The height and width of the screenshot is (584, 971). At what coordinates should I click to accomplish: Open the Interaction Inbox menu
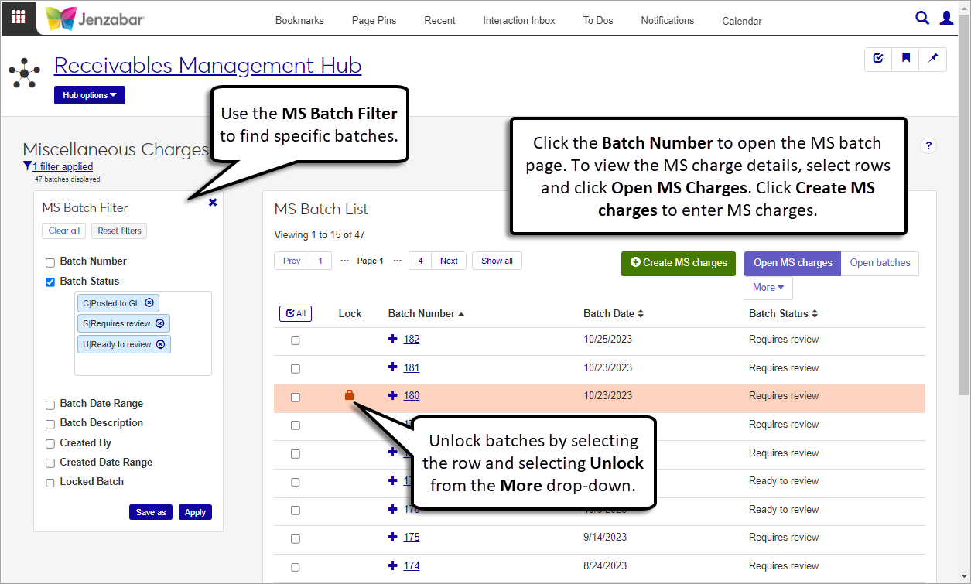(x=518, y=21)
